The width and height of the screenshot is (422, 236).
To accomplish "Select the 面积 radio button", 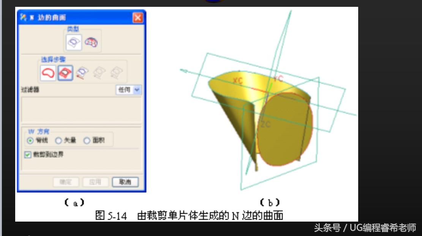I will [86, 140].
